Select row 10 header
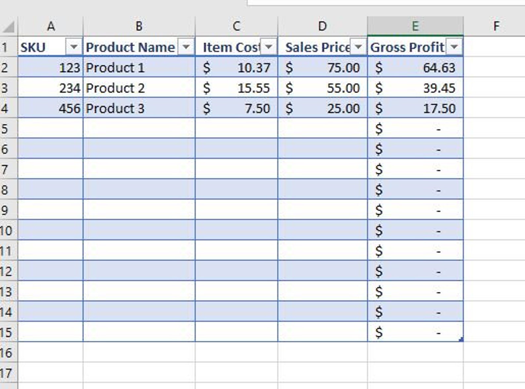Screen dimensions: 525x389 tap(9, 230)
